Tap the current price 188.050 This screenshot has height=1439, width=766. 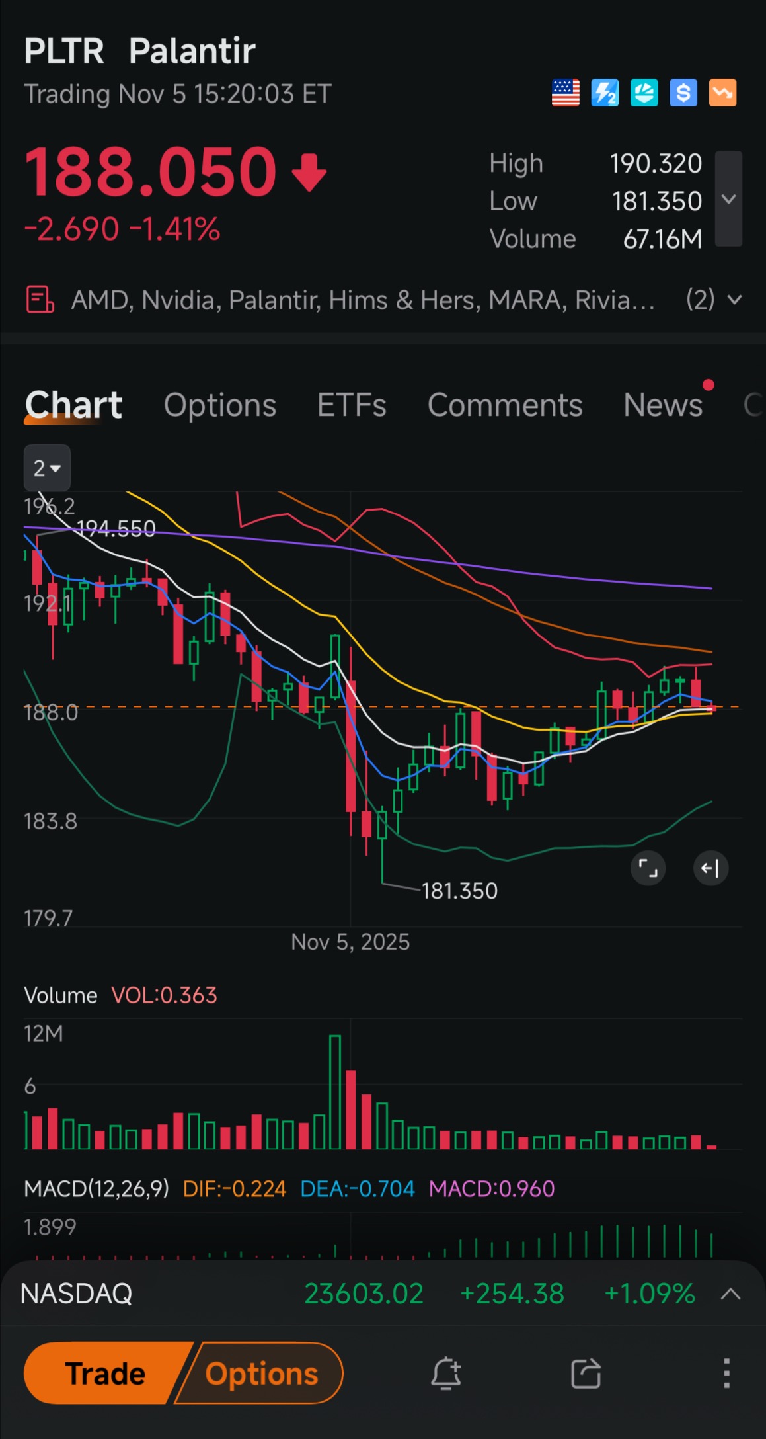[150, 172]
